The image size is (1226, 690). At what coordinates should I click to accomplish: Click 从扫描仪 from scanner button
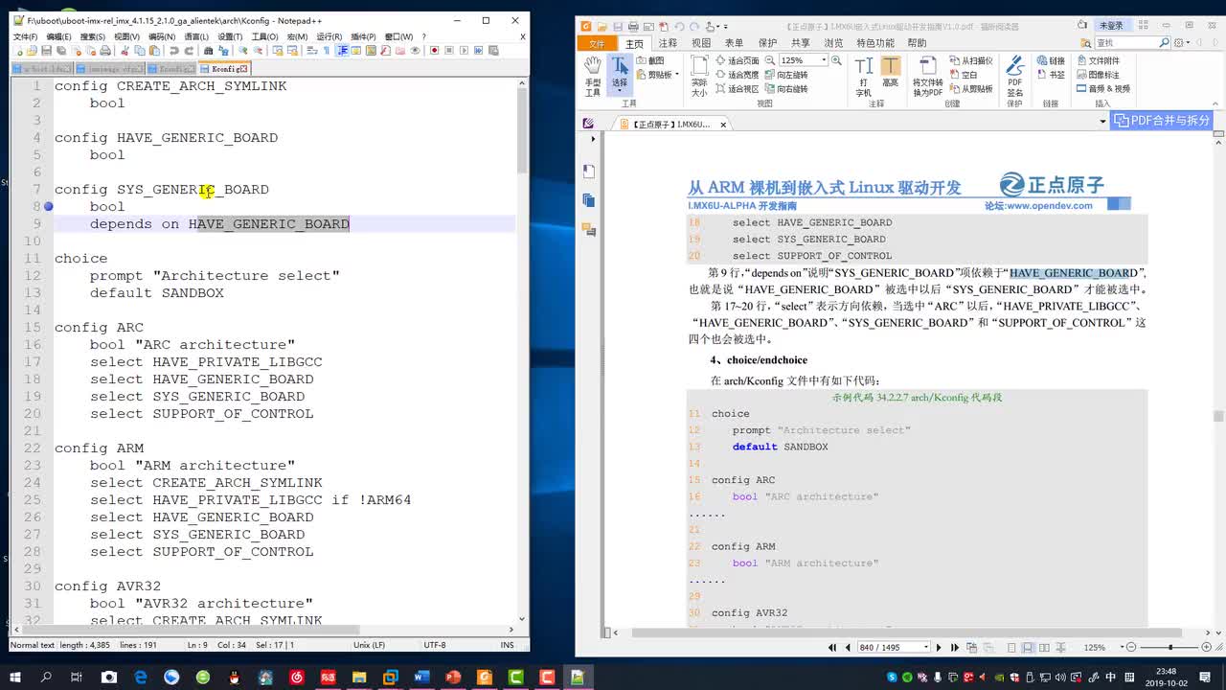[971, 60]
